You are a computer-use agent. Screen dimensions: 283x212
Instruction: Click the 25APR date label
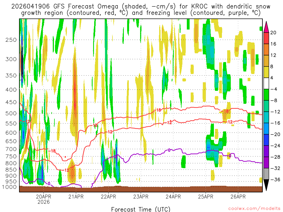206,197
